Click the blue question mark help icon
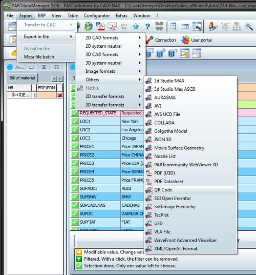The height and width of the screenshot is (275, 256). (147, 27)
